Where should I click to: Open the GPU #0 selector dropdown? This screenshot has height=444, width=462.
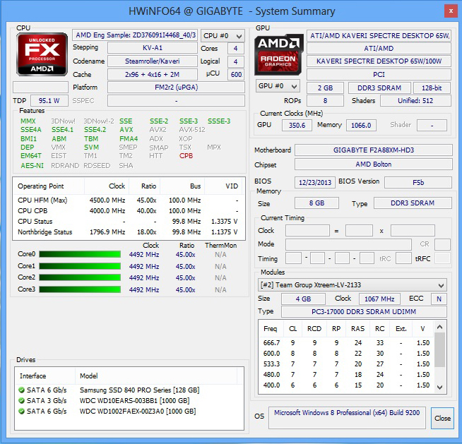pos(278,86)
